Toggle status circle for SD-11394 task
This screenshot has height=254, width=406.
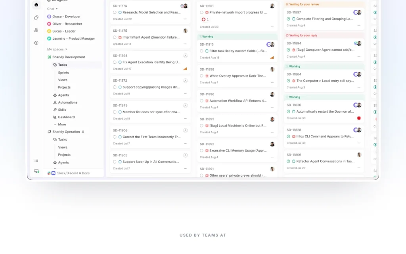[x=115, y=62]
